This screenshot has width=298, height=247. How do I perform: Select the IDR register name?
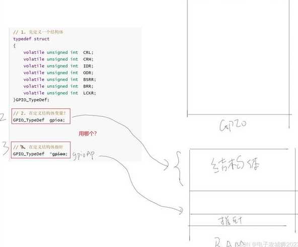[87, 66]
